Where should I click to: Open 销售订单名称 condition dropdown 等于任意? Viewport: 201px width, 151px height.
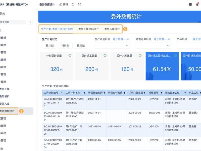click(162, 39)
